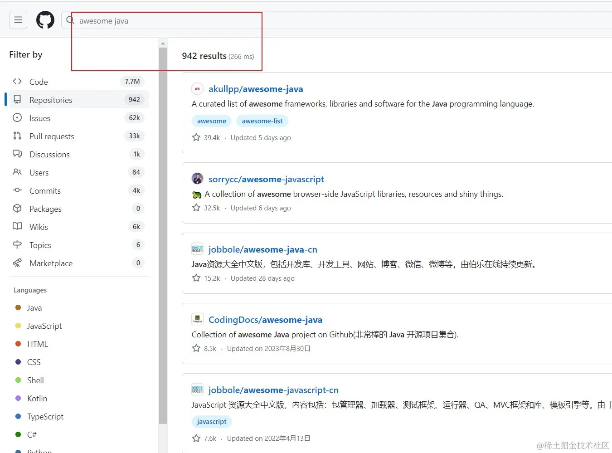Click the sorrycc avatar image

tap(197, 179)
